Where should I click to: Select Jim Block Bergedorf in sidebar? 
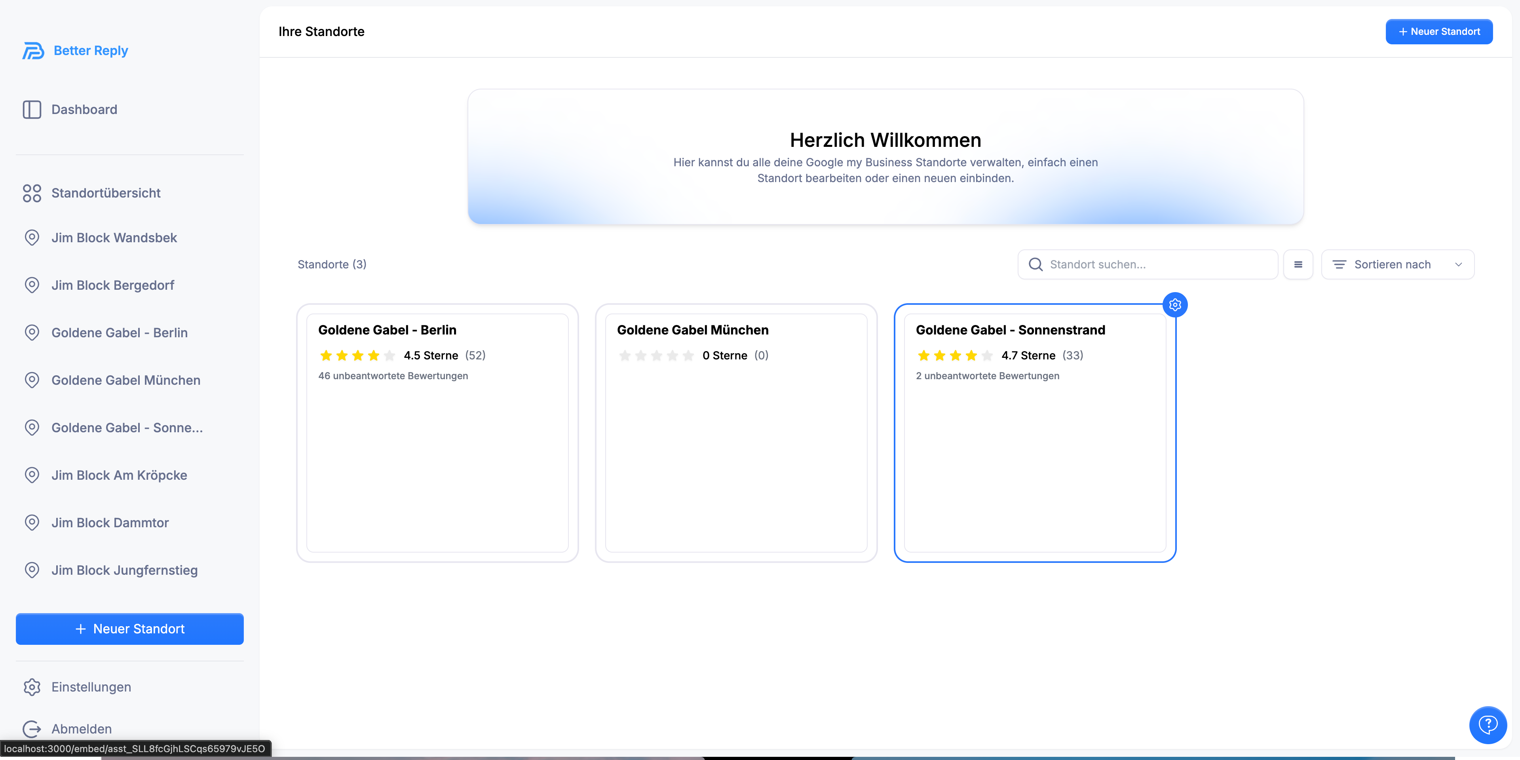(113, 285)
